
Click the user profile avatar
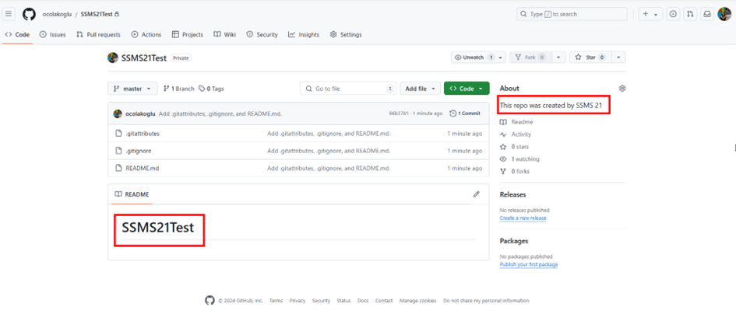pyautogui.click(x=724, y=14)
